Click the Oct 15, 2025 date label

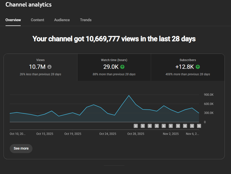[45, 134]
